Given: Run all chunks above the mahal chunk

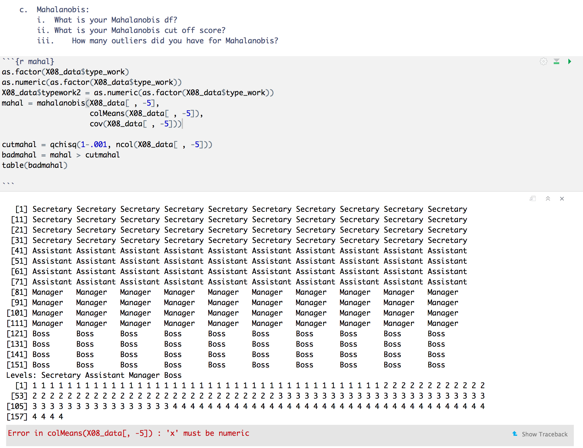Looking at the screenshot, I should [x=556, y=61].
